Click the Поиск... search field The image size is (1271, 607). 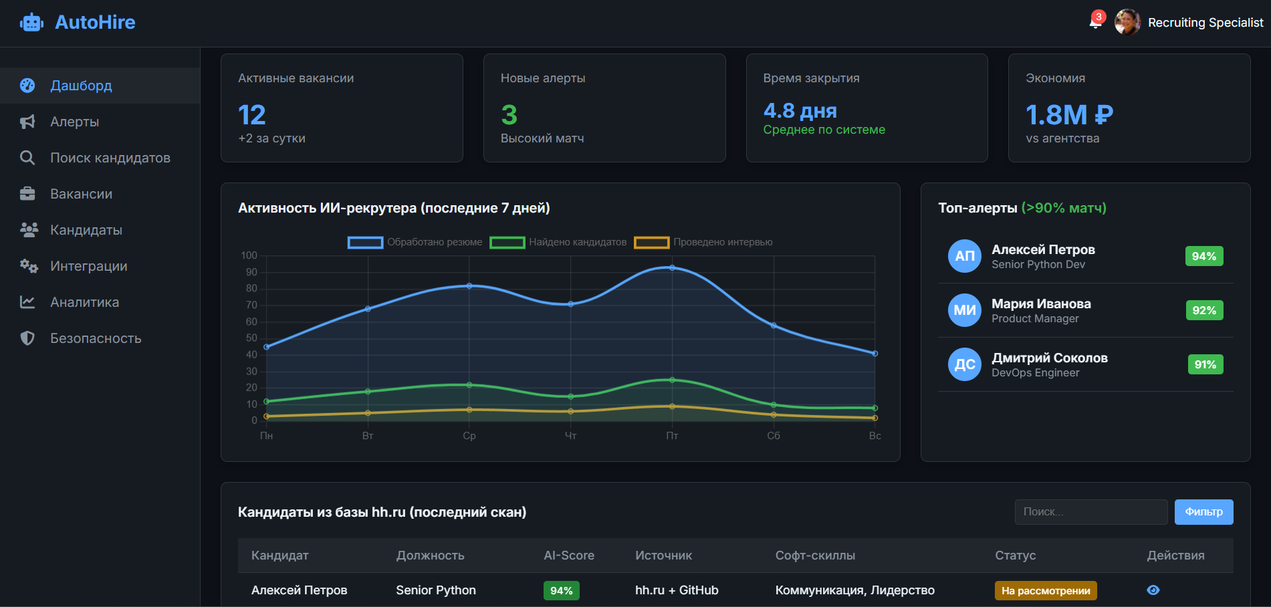pos(1090,511)
